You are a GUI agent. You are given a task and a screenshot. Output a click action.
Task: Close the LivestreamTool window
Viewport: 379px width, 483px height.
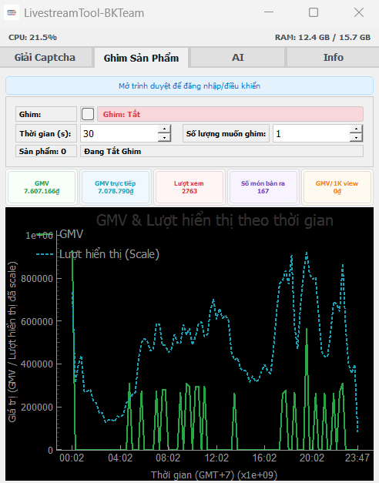click(x=359, y=12)
